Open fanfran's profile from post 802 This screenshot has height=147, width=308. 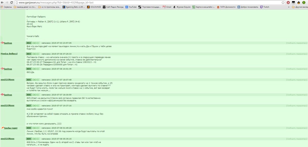[8, 43]
